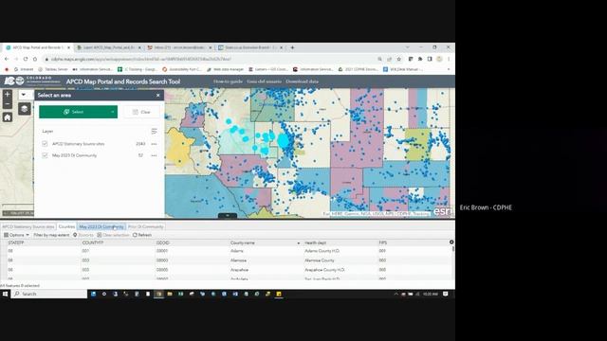
Task: Open the browser extensions puzzle icon
Action: 420,59
